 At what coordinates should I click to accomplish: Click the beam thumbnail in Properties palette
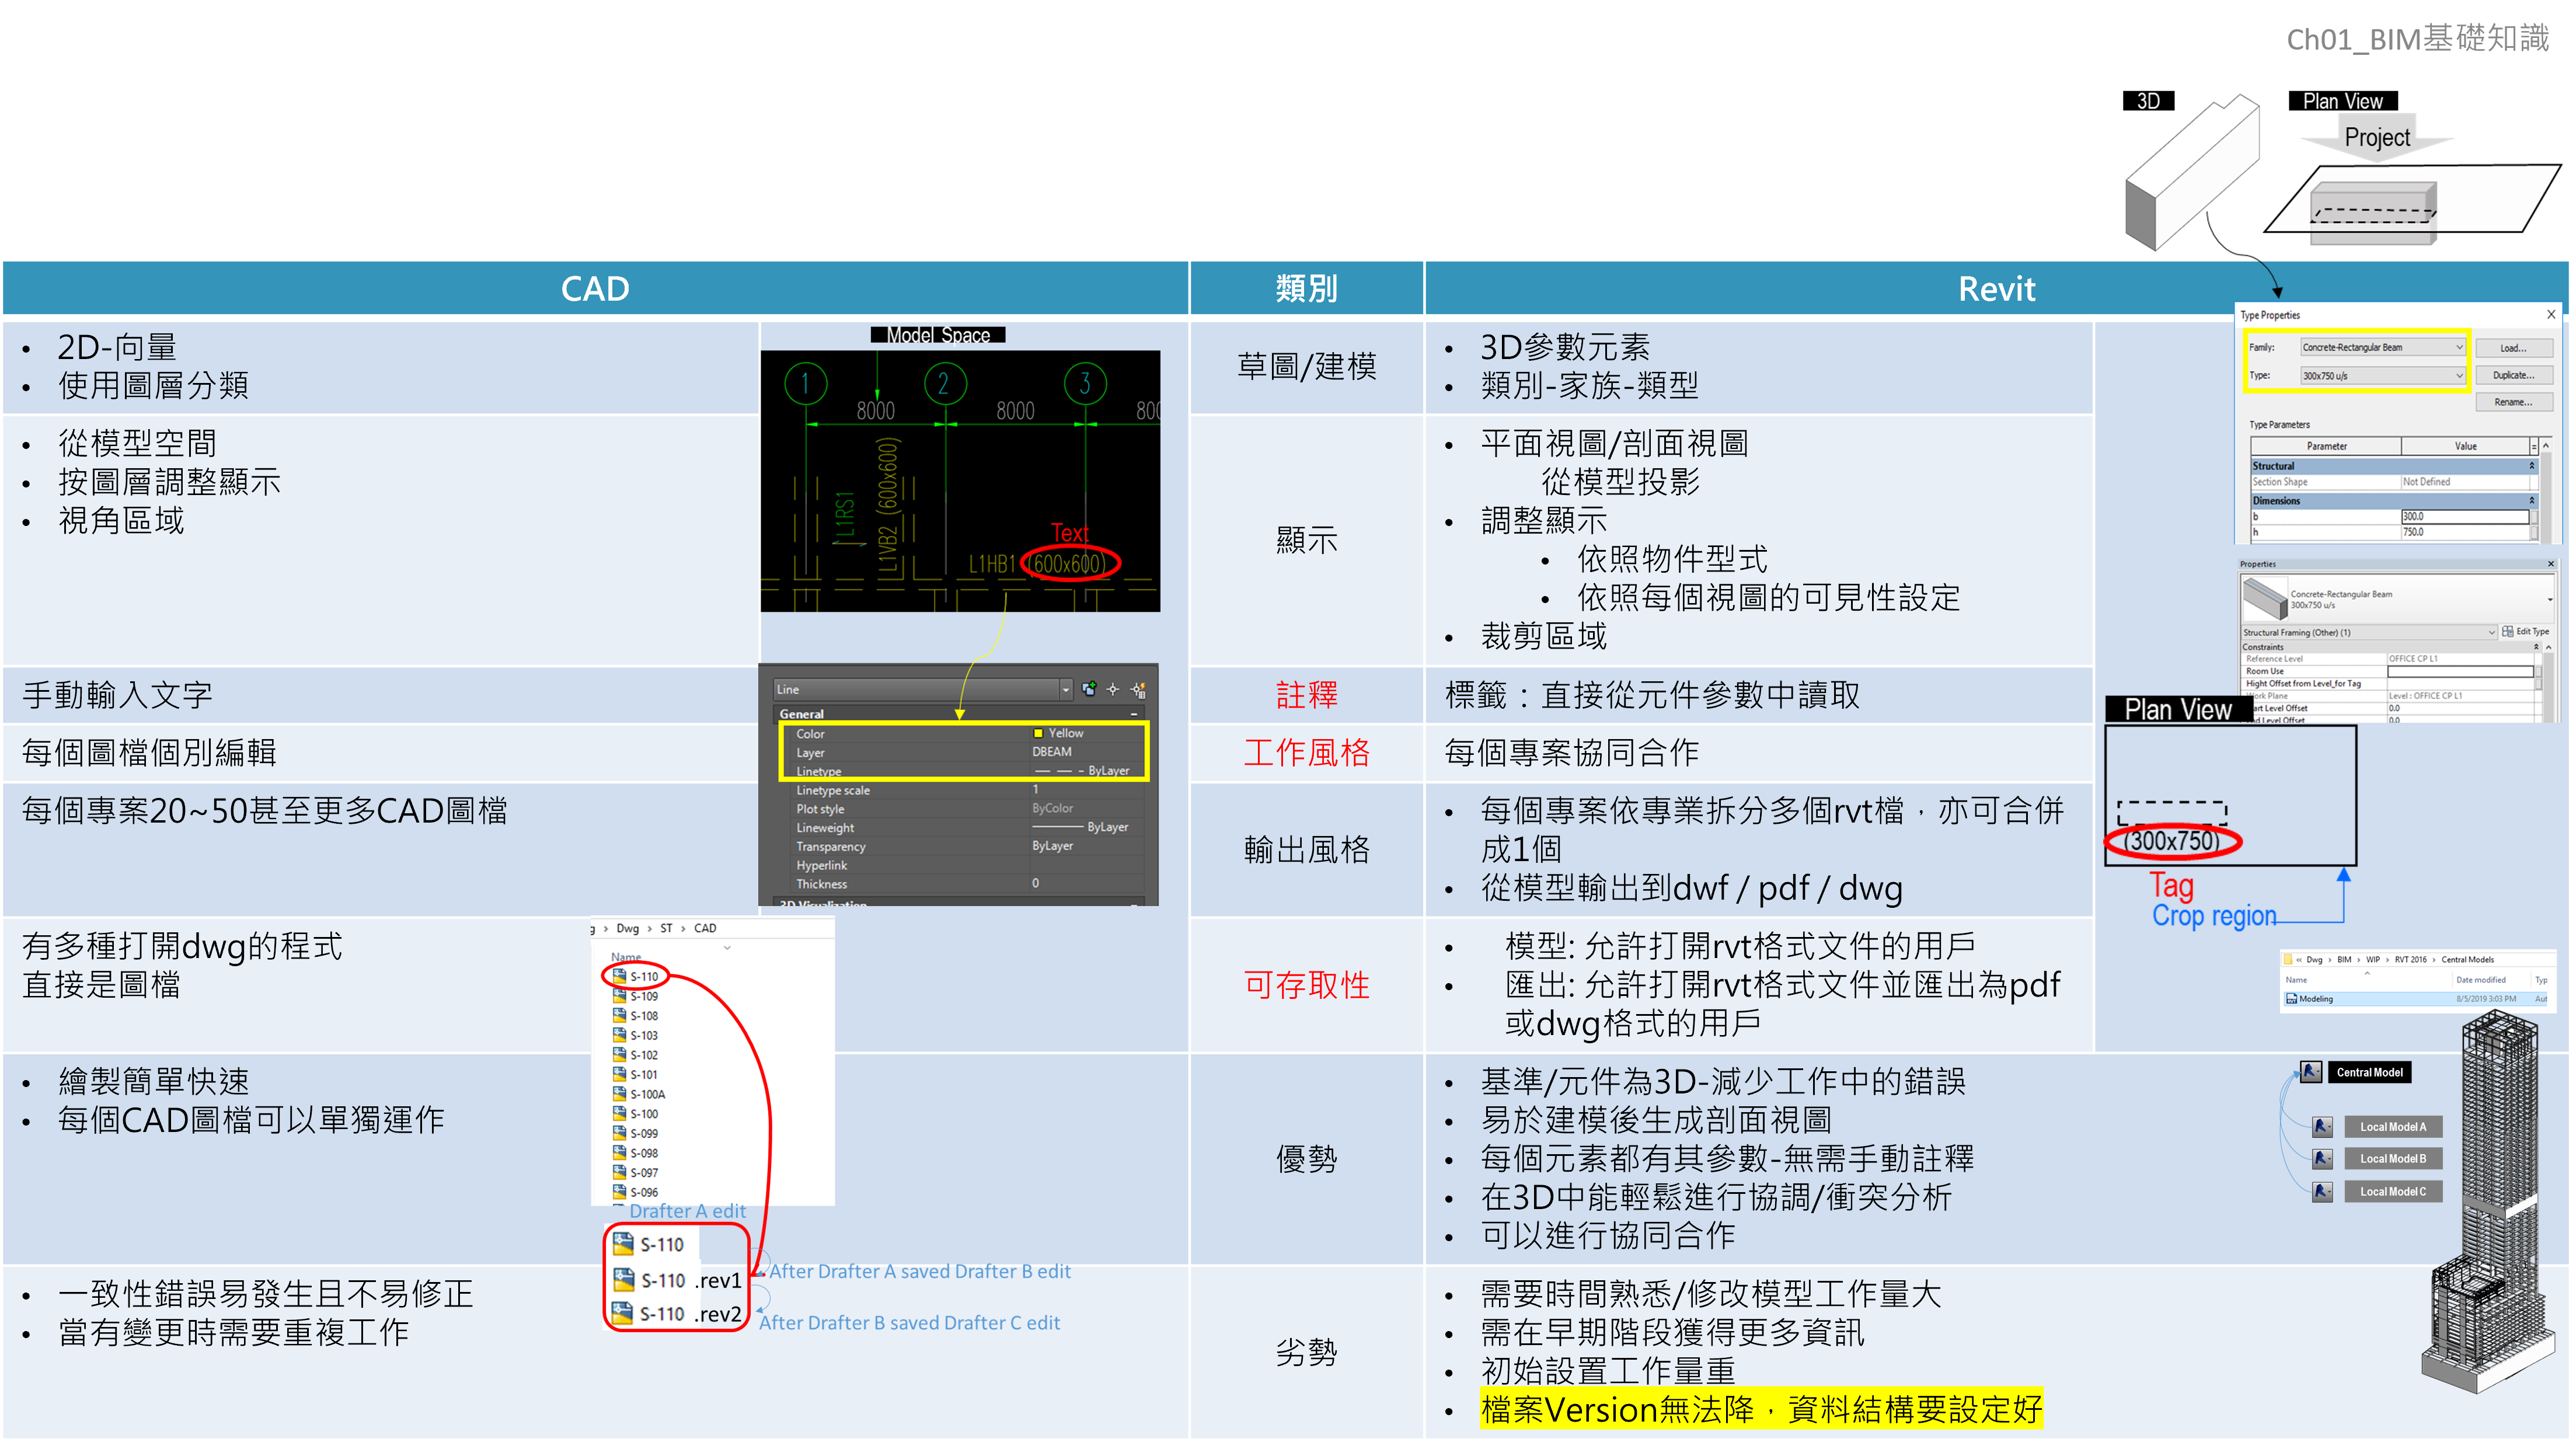[x=2265, y=599]
